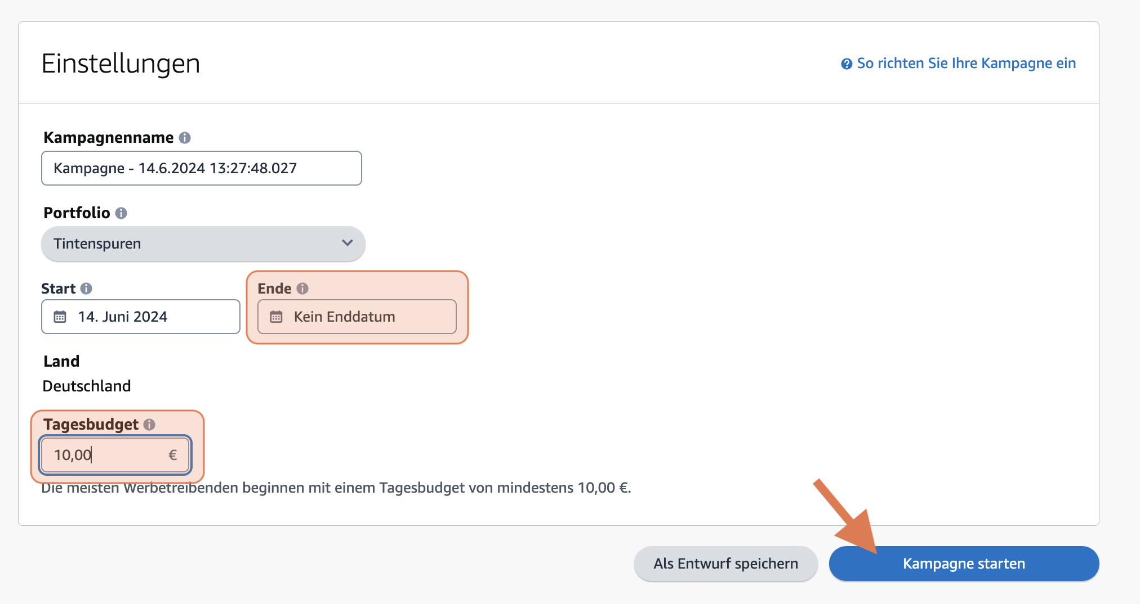1140x604 pixels.
Task: Click the Als Entwurf speichern button
Action: [725, 563]
